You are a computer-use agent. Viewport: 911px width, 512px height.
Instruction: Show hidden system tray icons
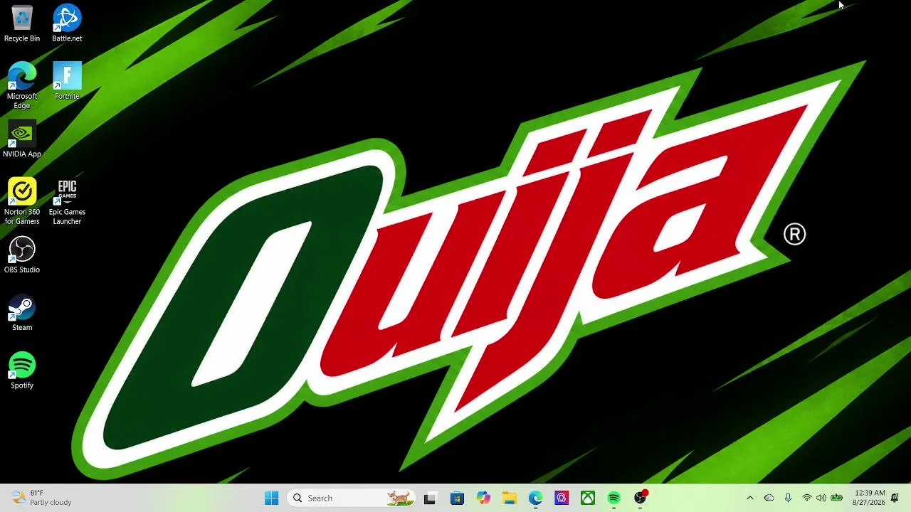point(749,498)
